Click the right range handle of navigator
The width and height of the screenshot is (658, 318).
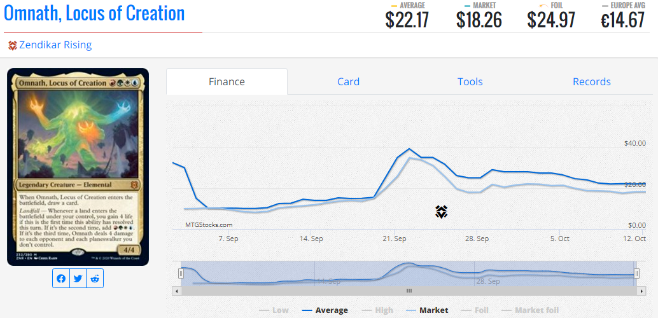(636, 273)
